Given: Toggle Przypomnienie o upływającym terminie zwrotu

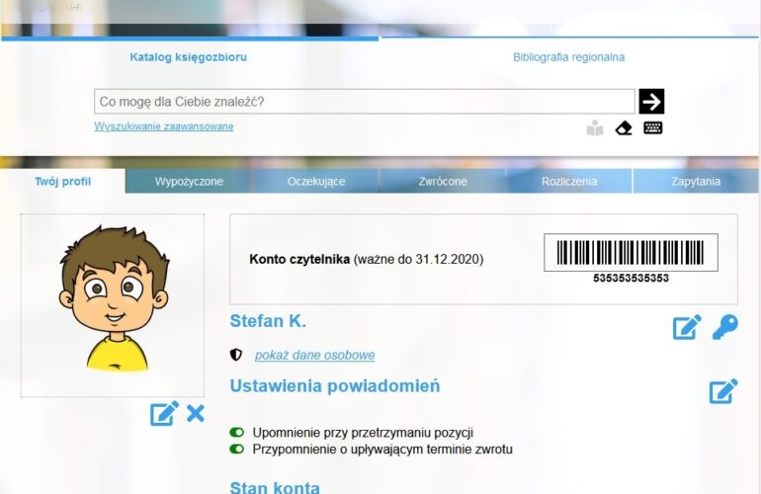Looking at the screenshot, I should (x=236, y=450).
